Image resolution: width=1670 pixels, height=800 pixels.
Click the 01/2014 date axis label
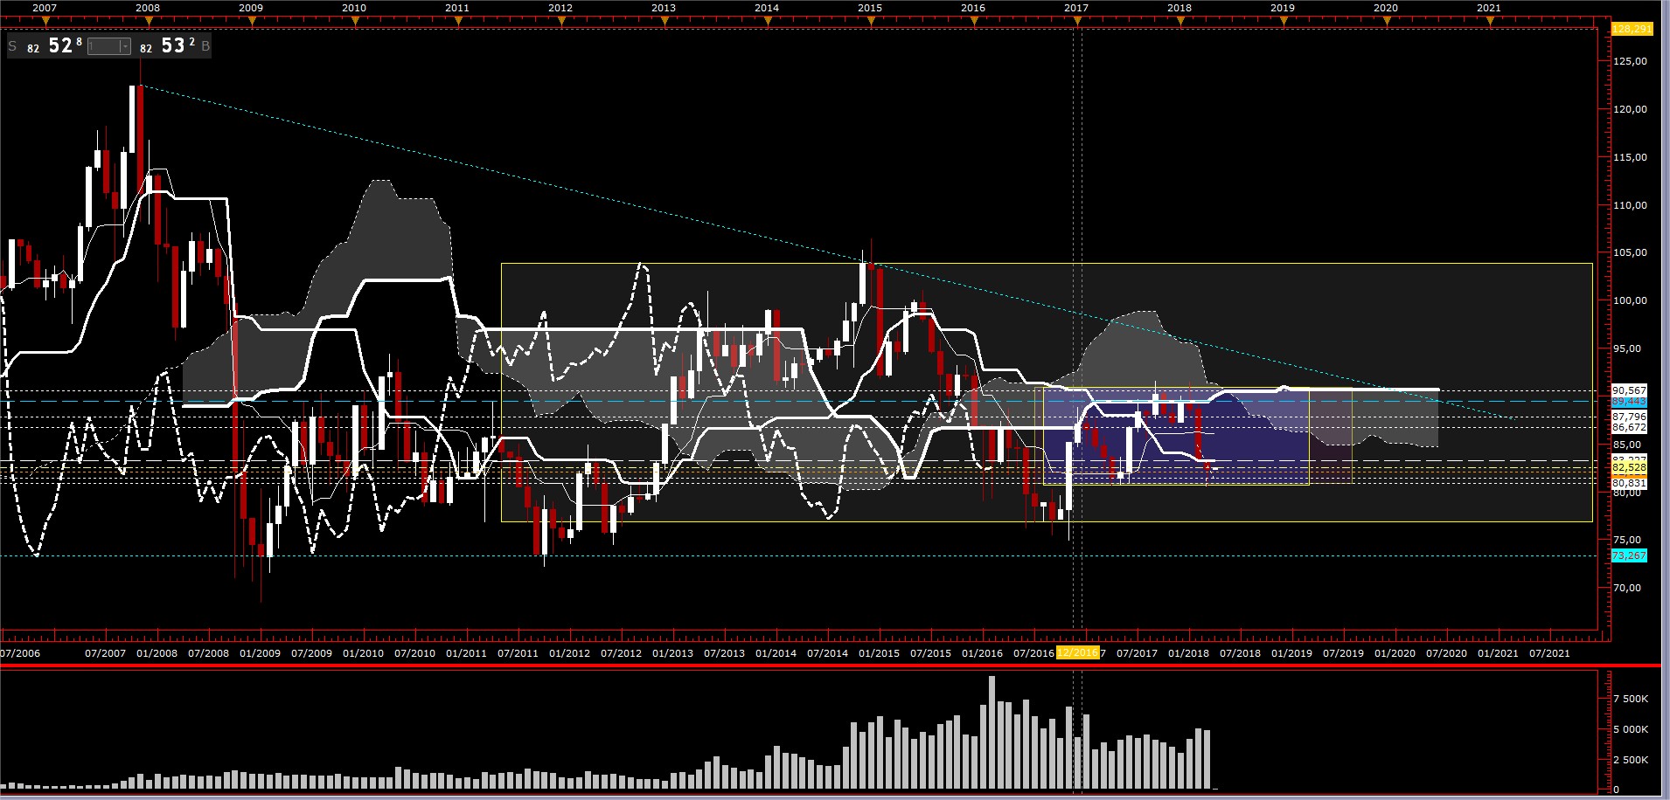coord(776,653)
